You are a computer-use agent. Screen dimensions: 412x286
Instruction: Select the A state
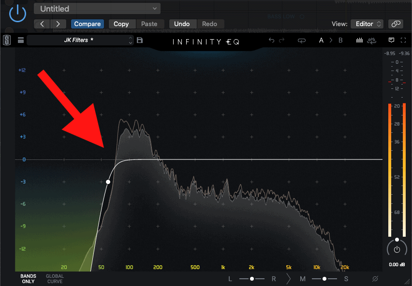click(x=321, y=40)
